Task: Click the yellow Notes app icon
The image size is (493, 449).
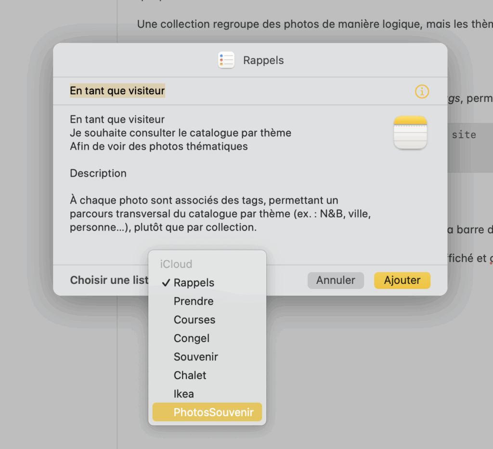Action: click(x=410, y=133)
